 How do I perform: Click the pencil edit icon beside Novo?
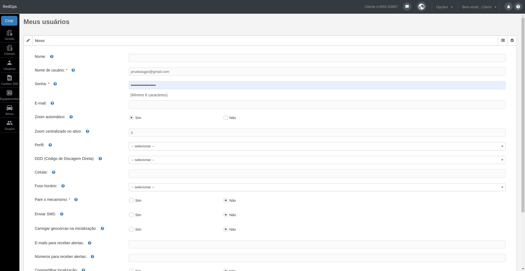pos(28,40)
